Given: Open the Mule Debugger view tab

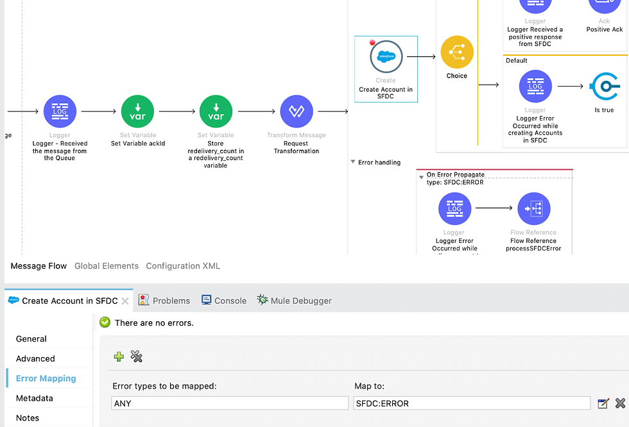Looking at the screenshot, I should pos(294,301).
